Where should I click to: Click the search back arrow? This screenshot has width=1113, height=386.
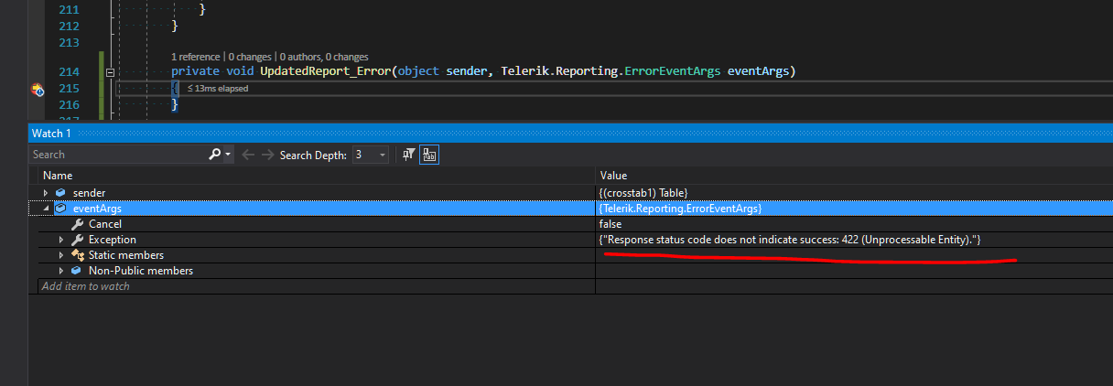coord(248,155)
